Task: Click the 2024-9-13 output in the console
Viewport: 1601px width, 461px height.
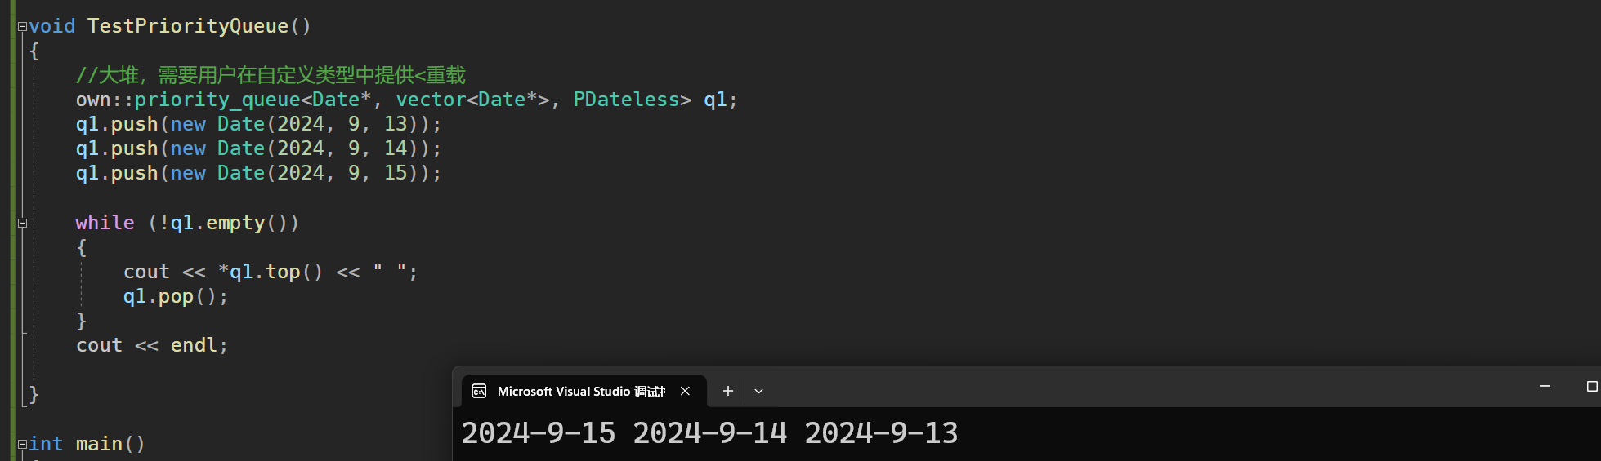Action: pyautogui.click(x=881, y=433)
